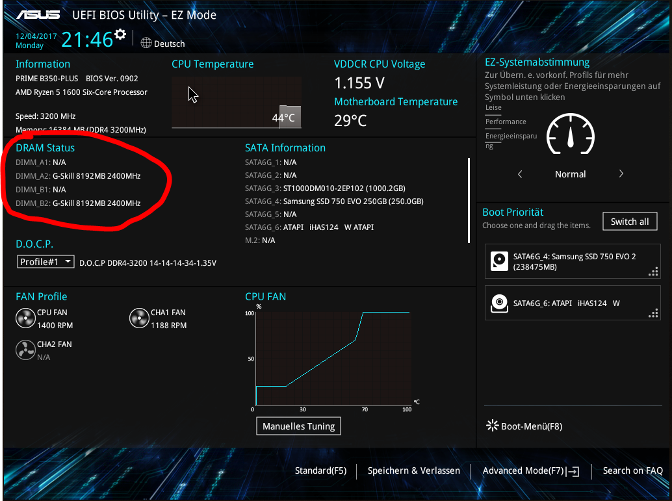Viewport: 672px width, 501px height.
Task: Click AMD Ryzen 5 1600 processor text
Action: tap(81, 92)
